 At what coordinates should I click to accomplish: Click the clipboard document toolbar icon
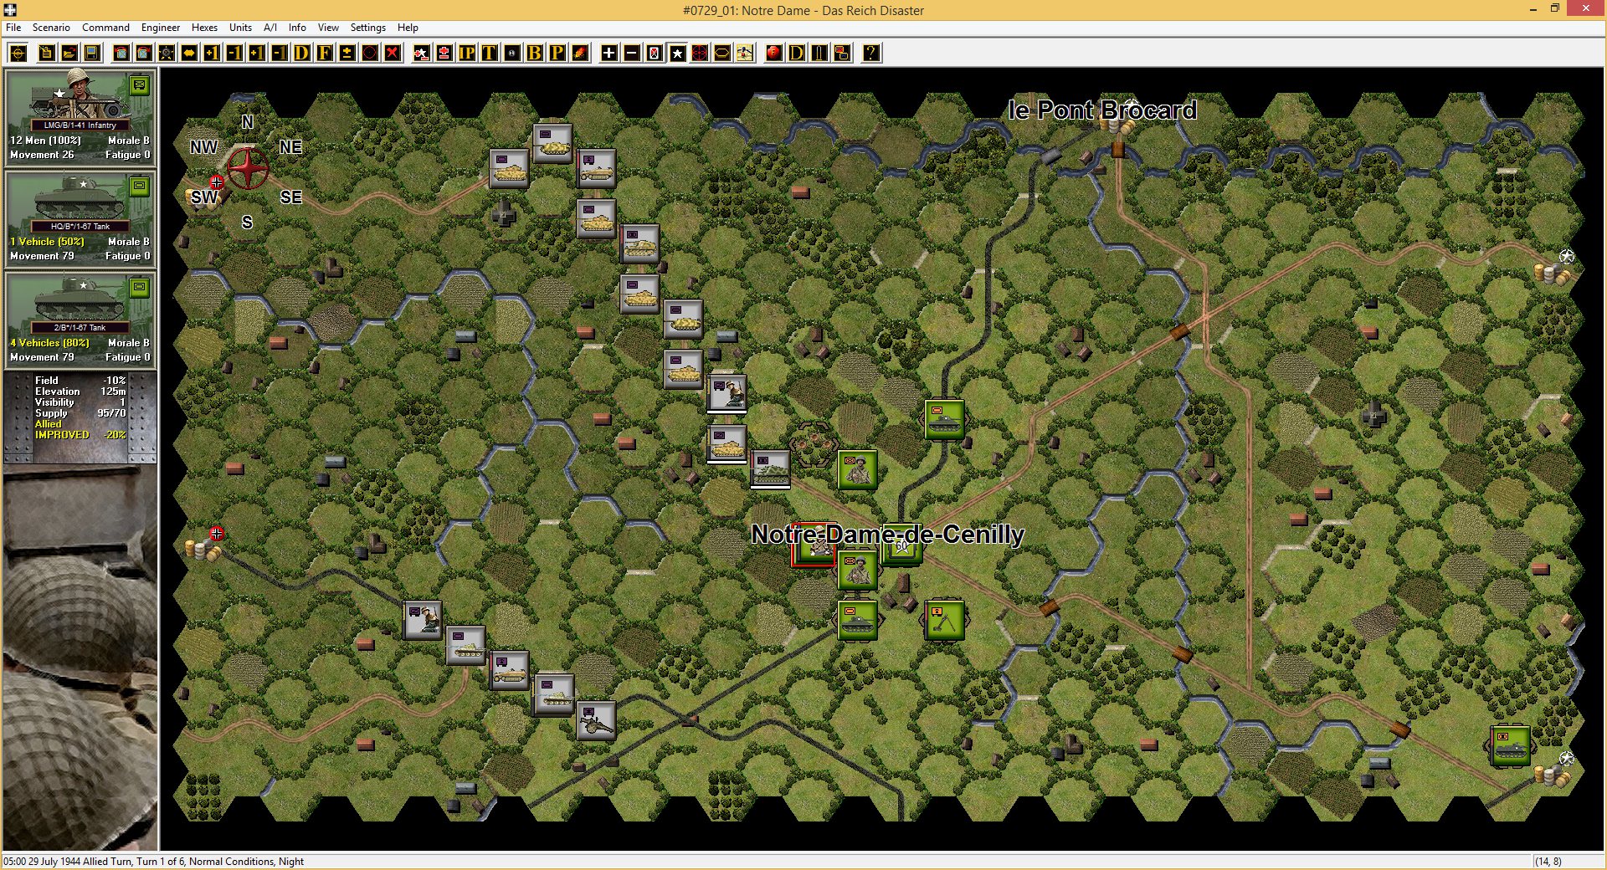coord(47,53)
